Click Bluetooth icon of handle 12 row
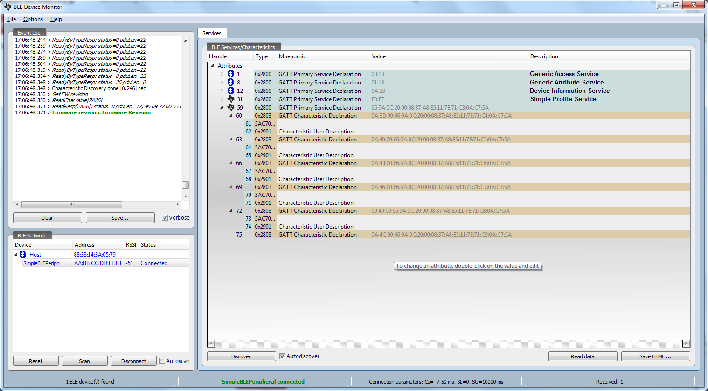The width and height of the screenshot is (708, 391). 230,91
